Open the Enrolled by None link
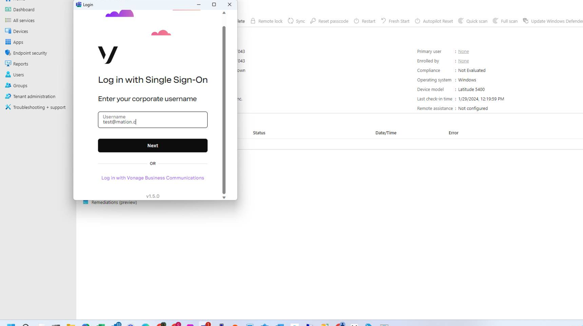583x326 pixels. point(463,60)
